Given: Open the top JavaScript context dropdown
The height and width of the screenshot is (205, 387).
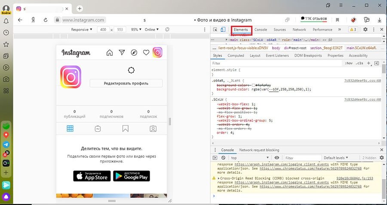Looking at the screenshot, I should coord(250,158).
